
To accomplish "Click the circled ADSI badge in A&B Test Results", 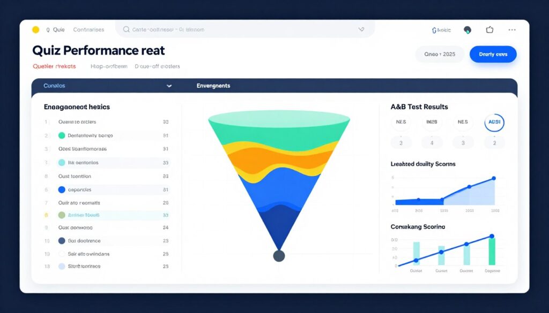I will (494, 123).
